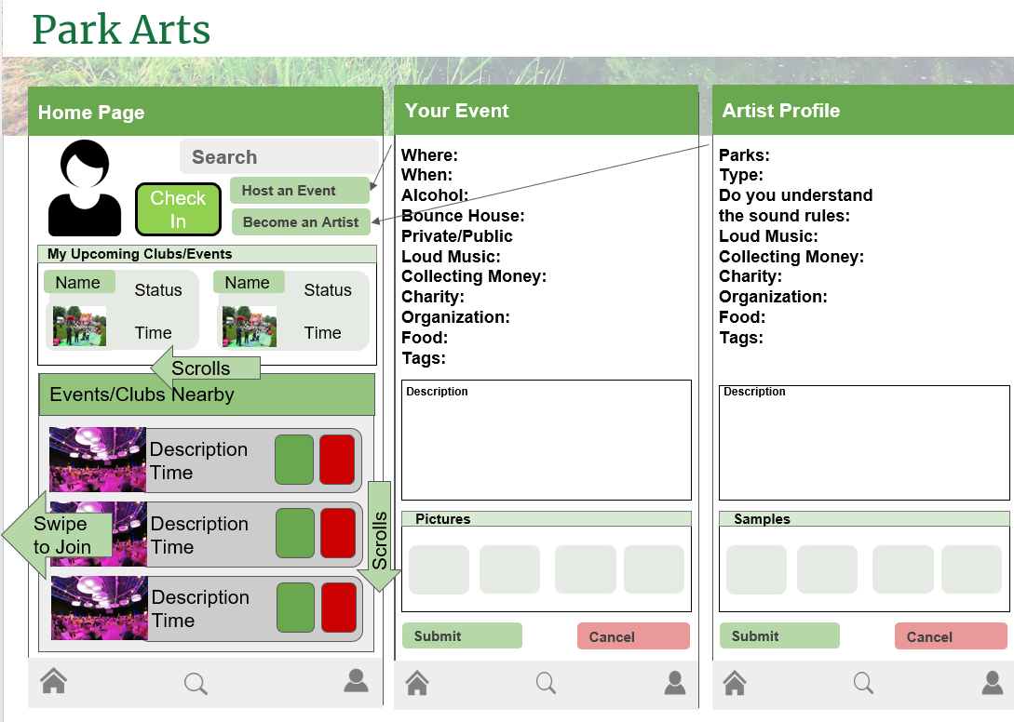The image size is (1014, 722).
Task: Select the Become an Artist button
Action: pyautogui.click(x=300, y=221)
